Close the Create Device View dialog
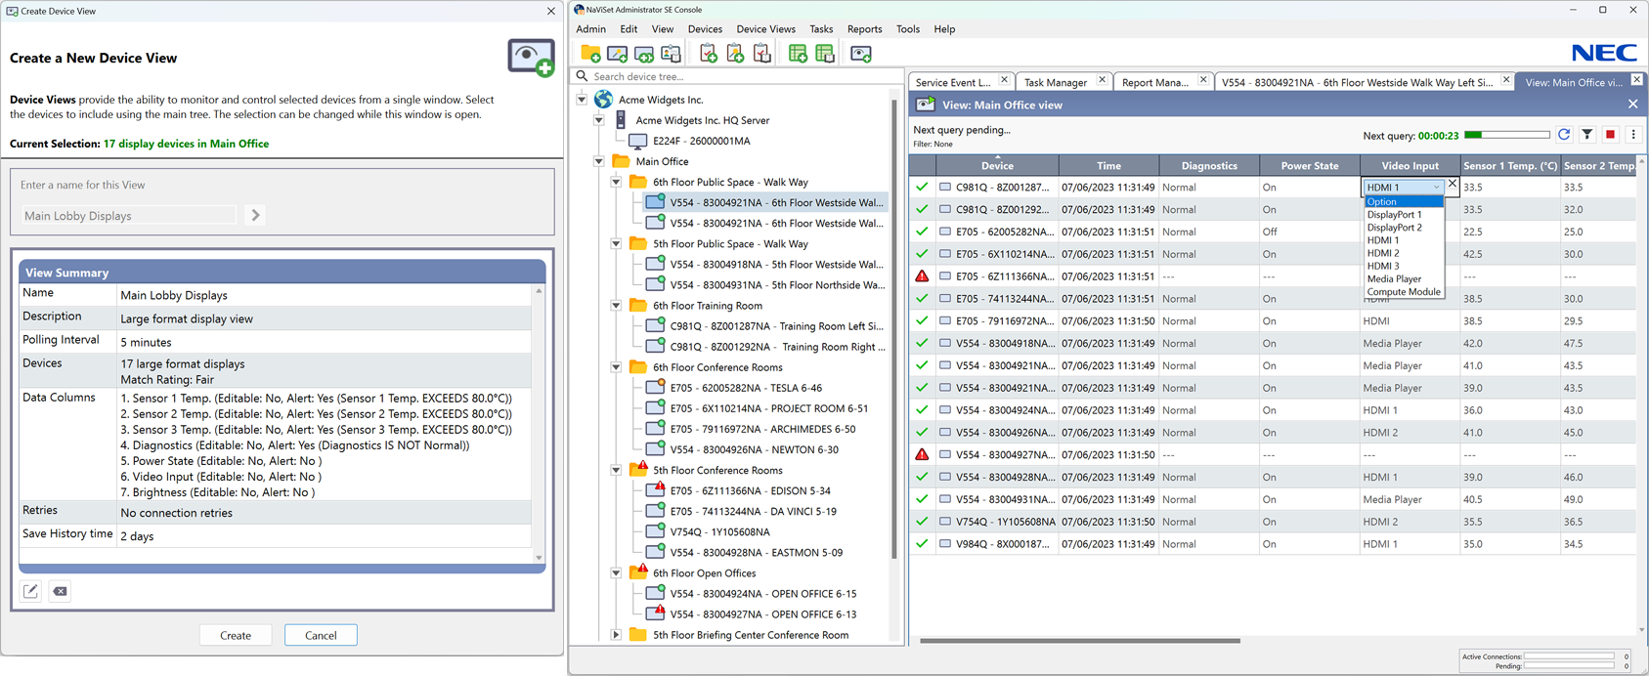Image resolution: width=1649 pixels, height=676 pixels. (551, 11)
